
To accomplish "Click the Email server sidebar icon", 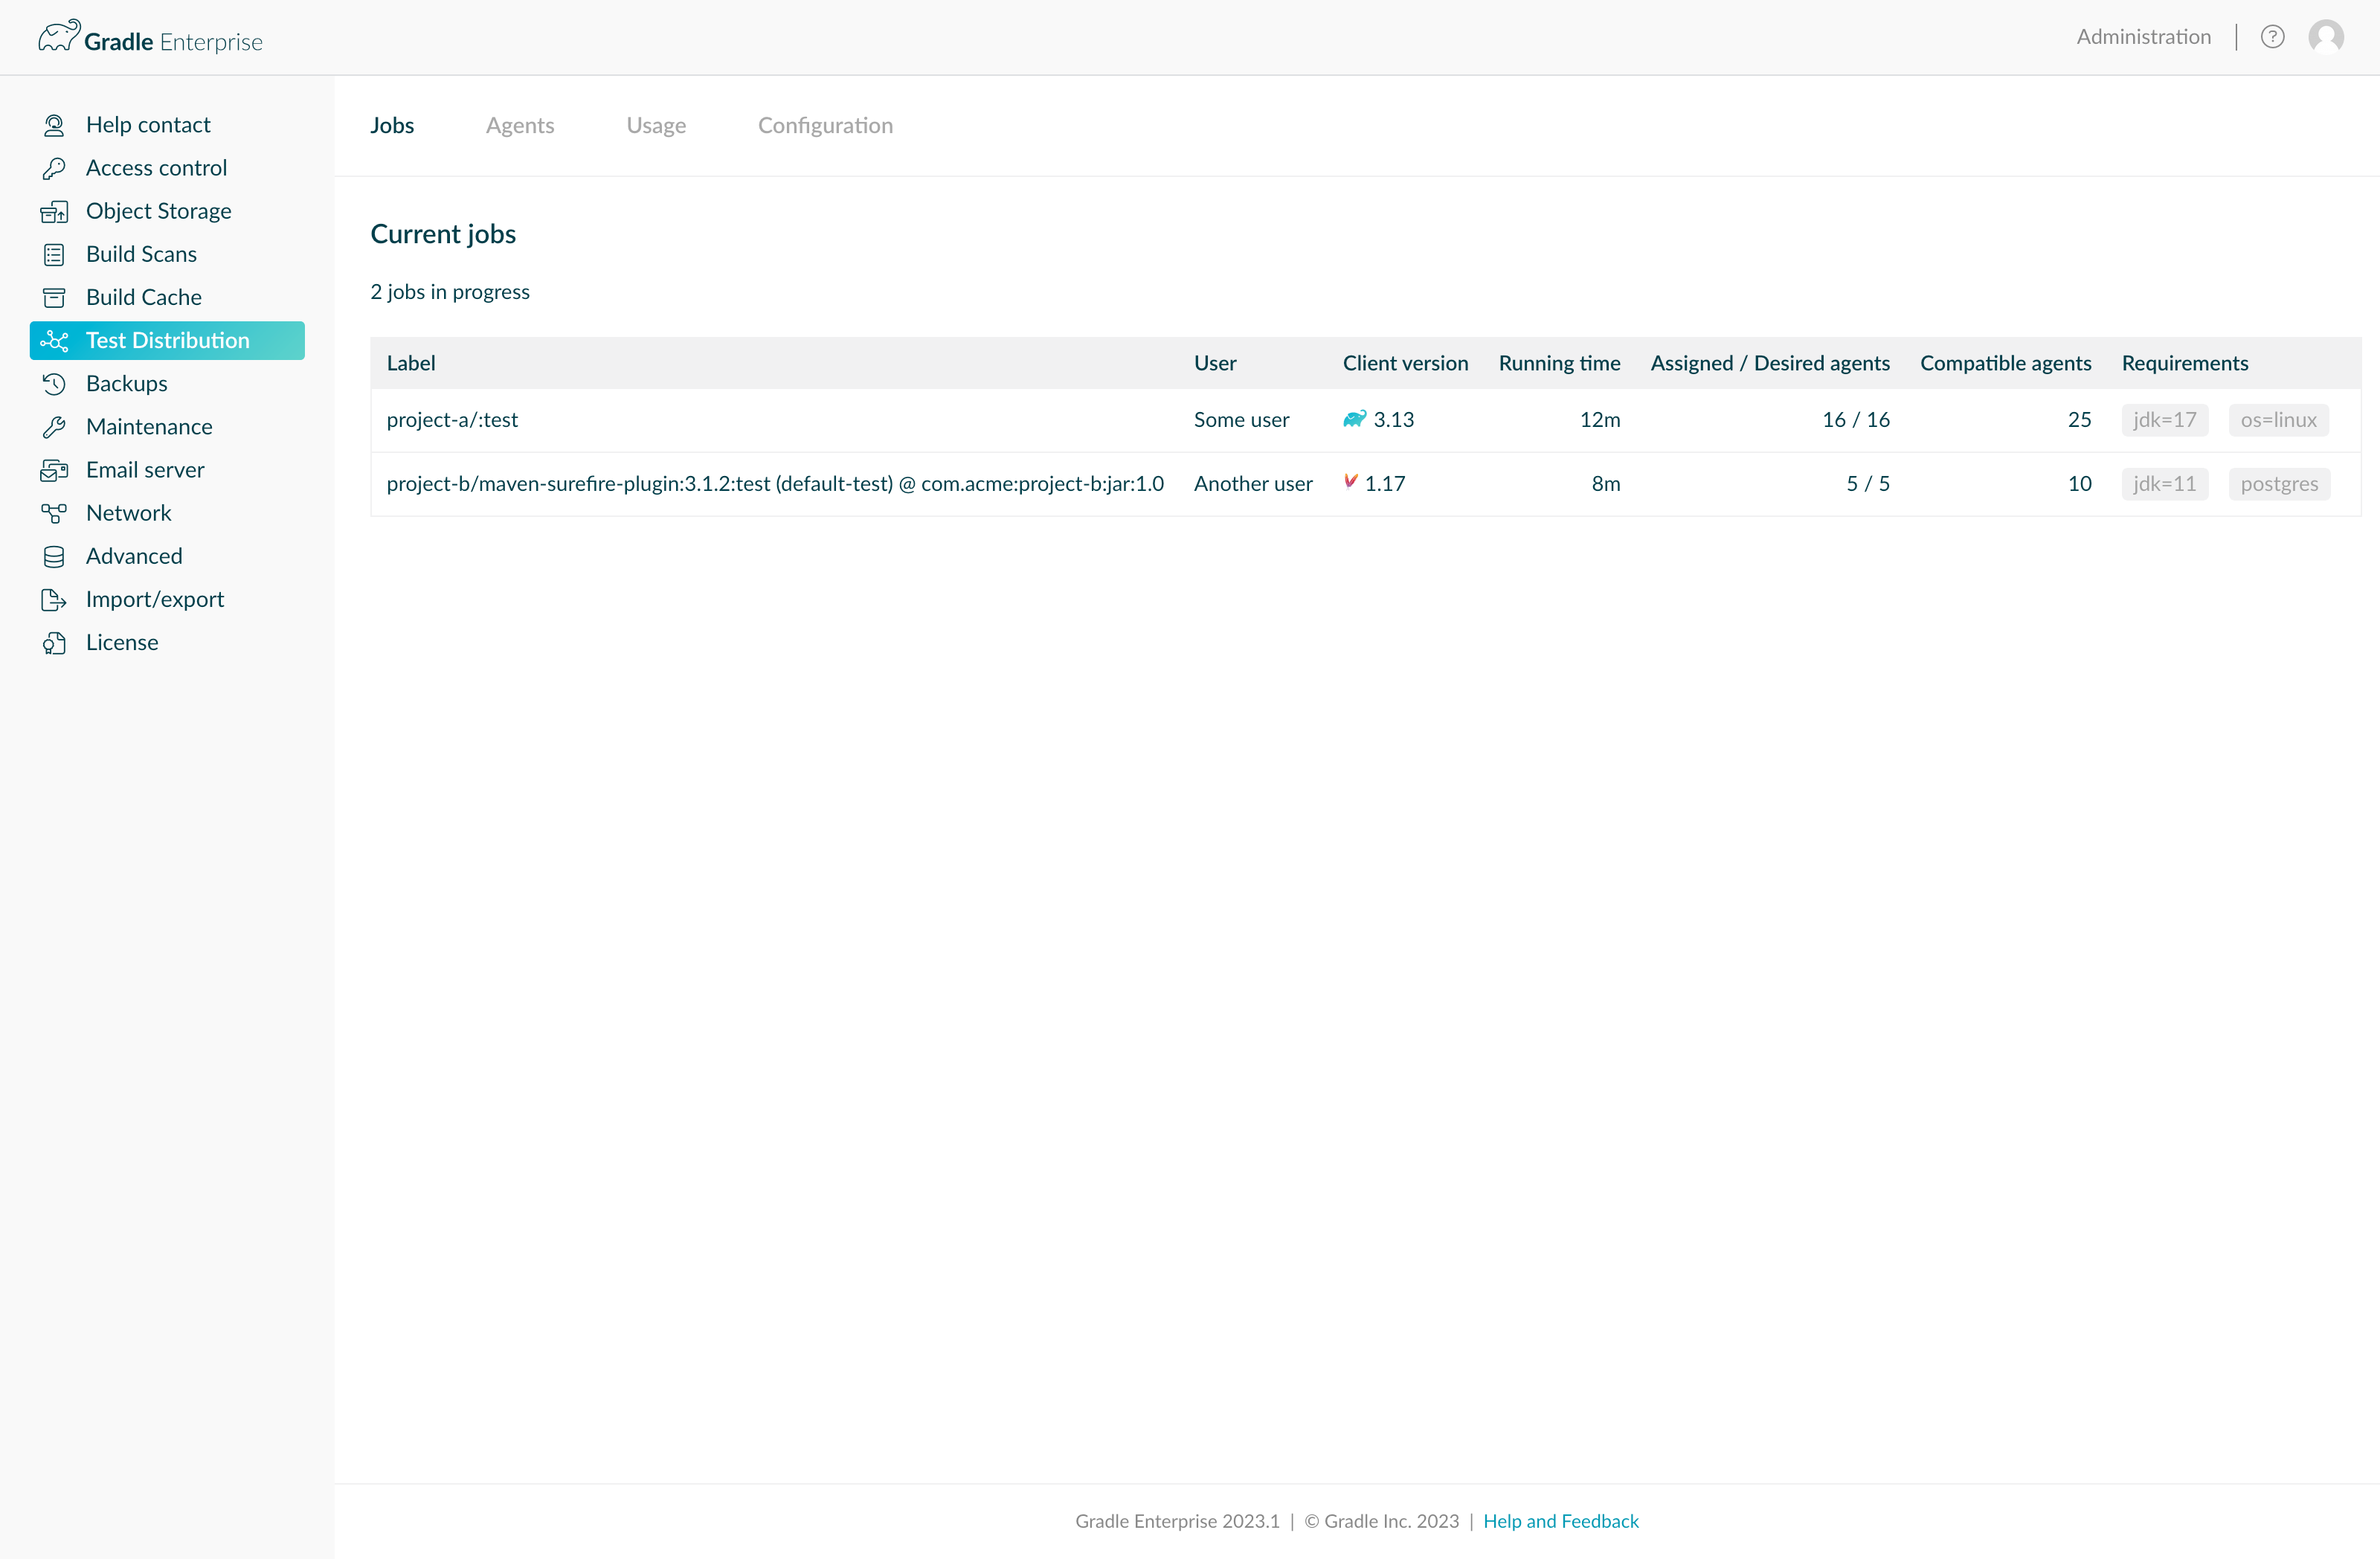I will coord(54,470).
